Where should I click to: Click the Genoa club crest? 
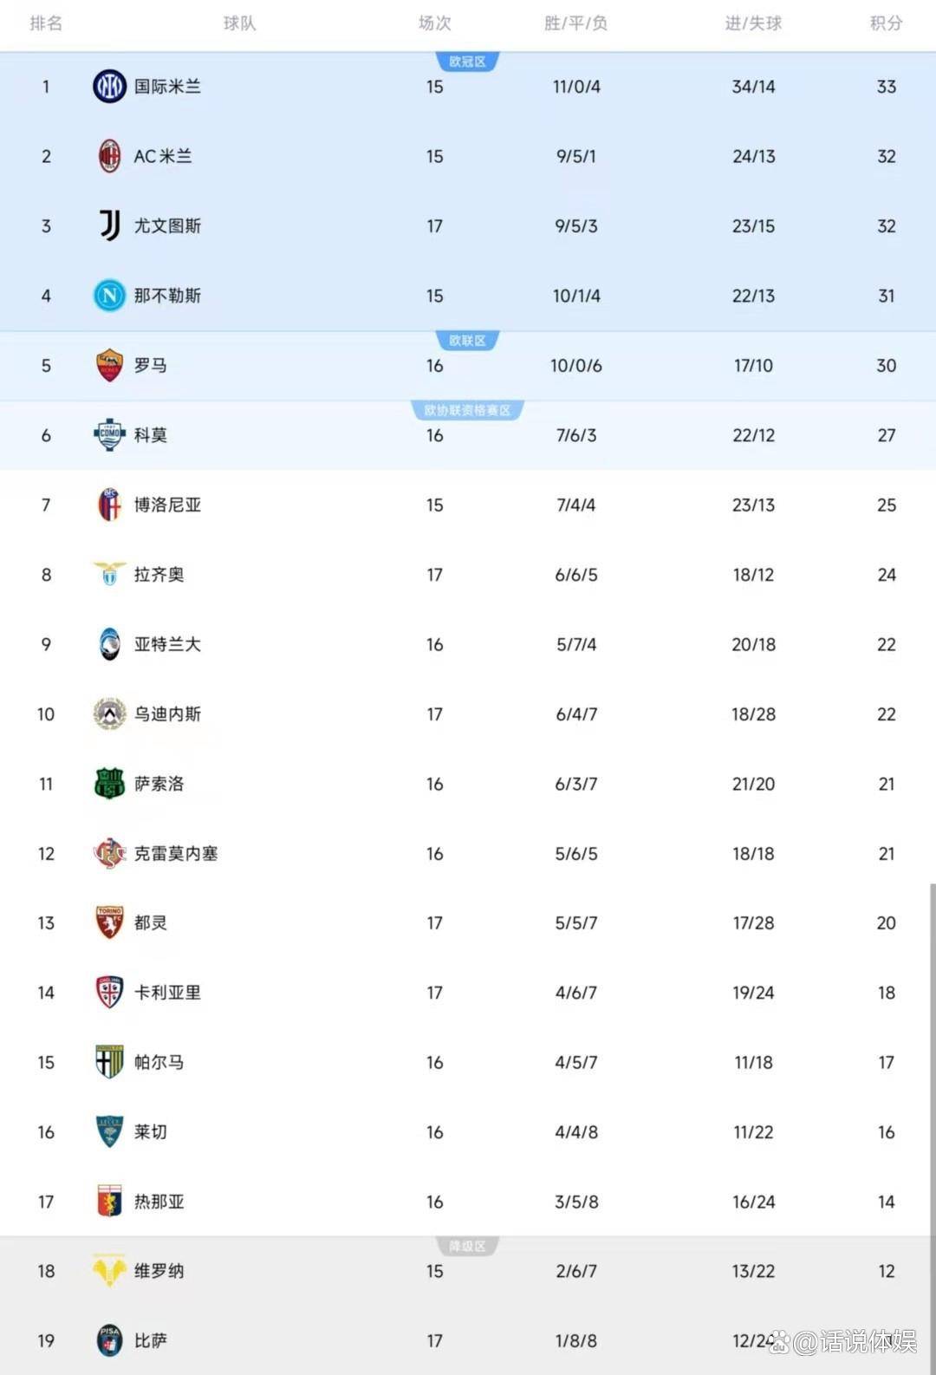(109, 1202)
